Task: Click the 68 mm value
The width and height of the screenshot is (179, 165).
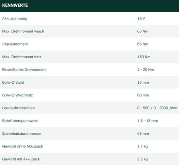Action: (143, 95)
